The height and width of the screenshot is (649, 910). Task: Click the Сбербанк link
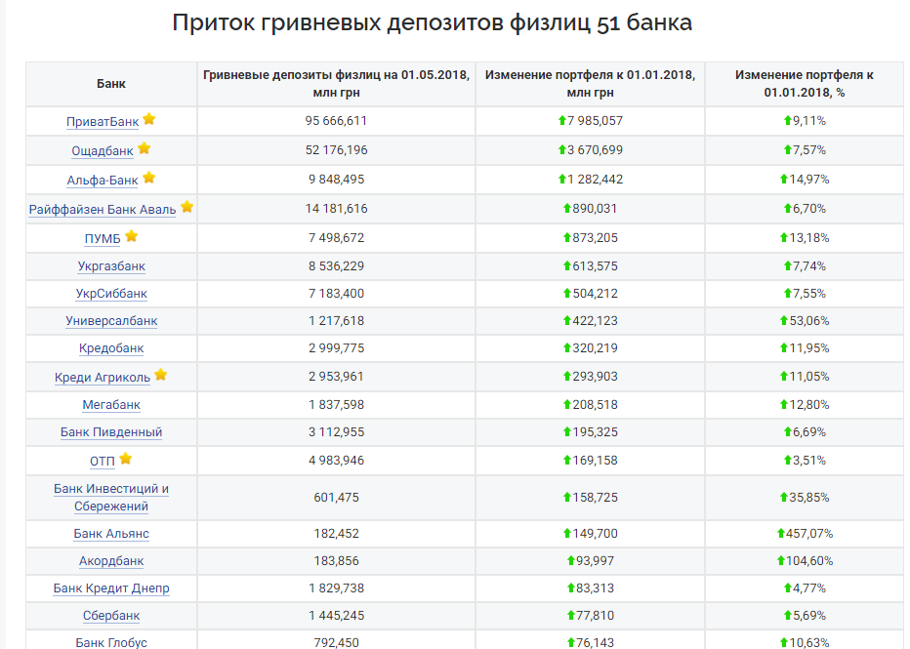coord(111,616)
